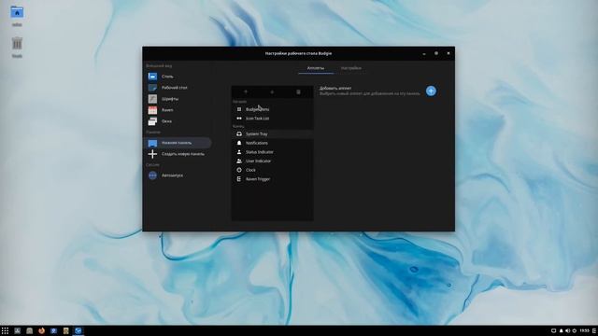Click the active Budgie settings taskbar icon
598x336 pixels.
coord(78,330)
